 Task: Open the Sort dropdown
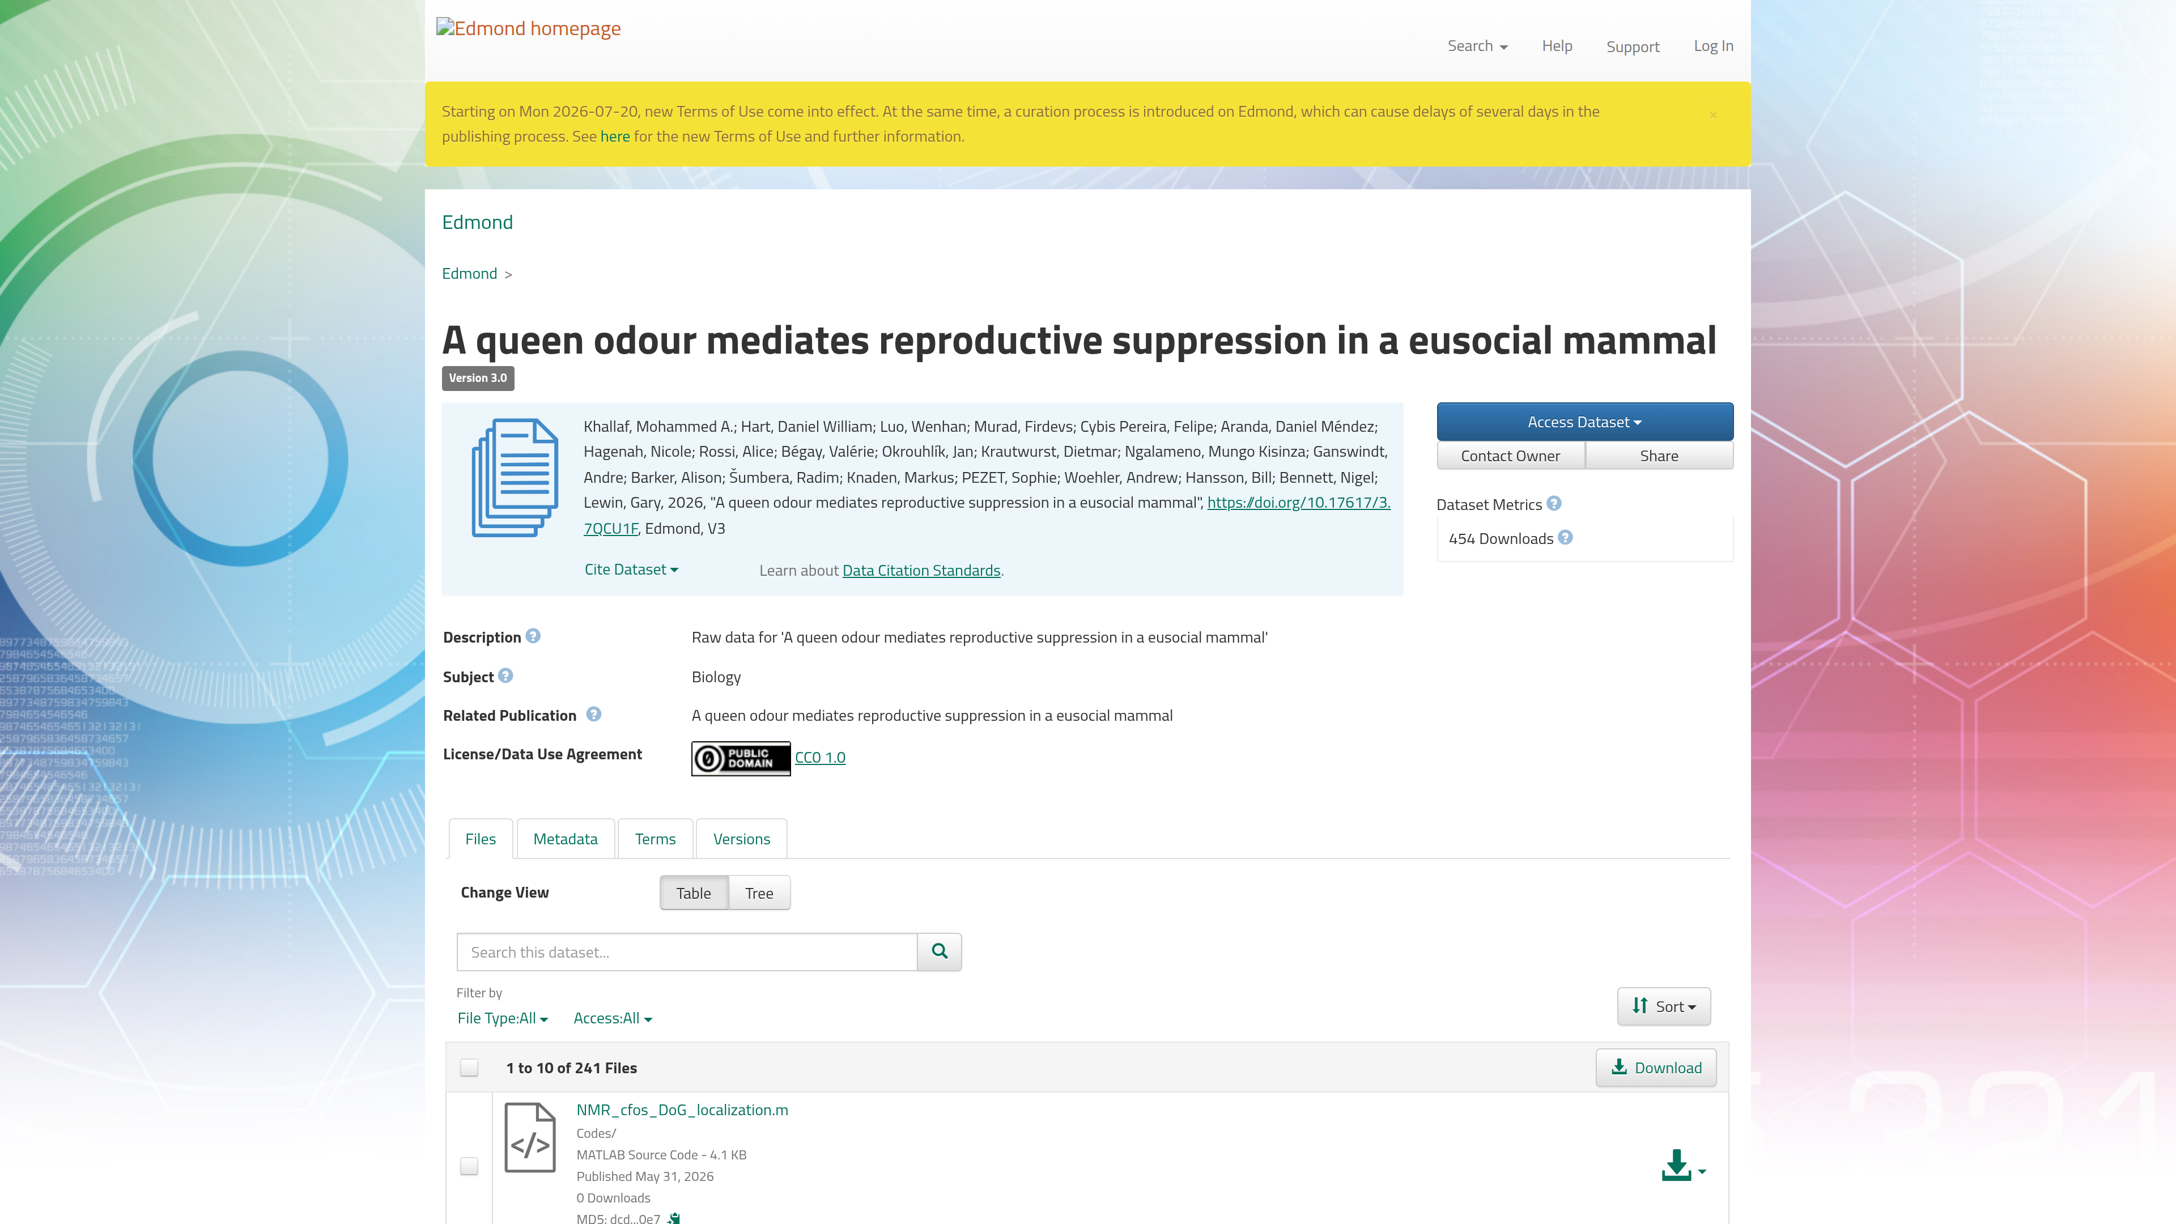point(1663,1006)
